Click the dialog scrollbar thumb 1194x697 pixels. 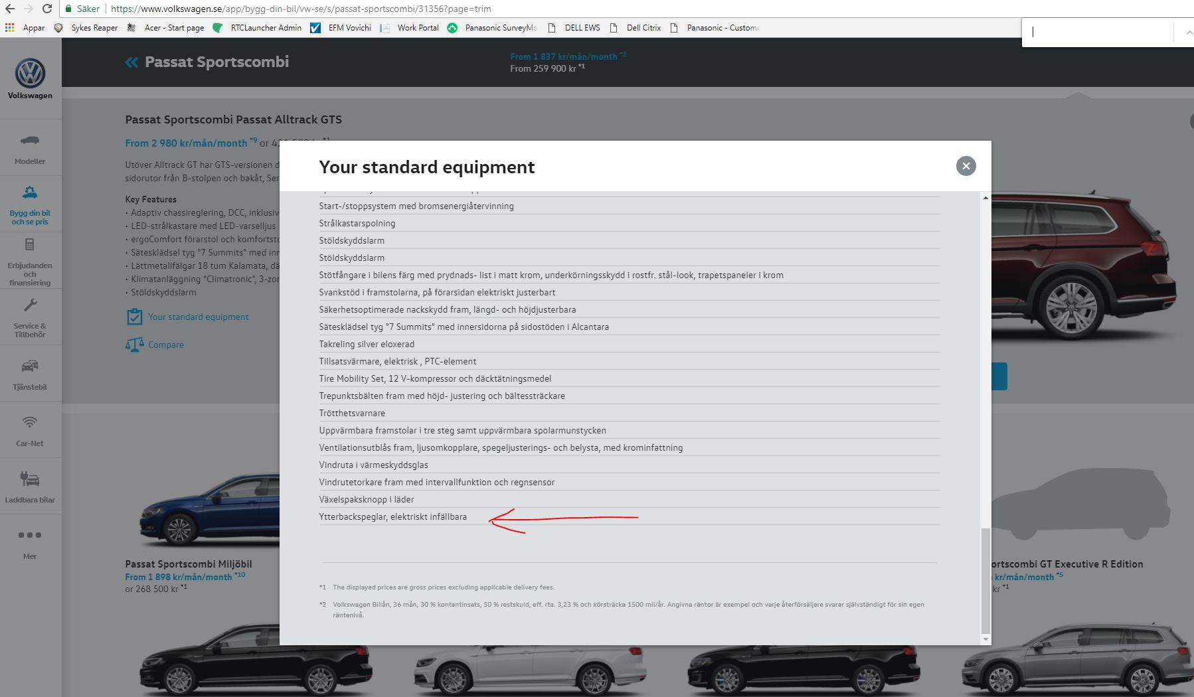(x=985, y=581)
